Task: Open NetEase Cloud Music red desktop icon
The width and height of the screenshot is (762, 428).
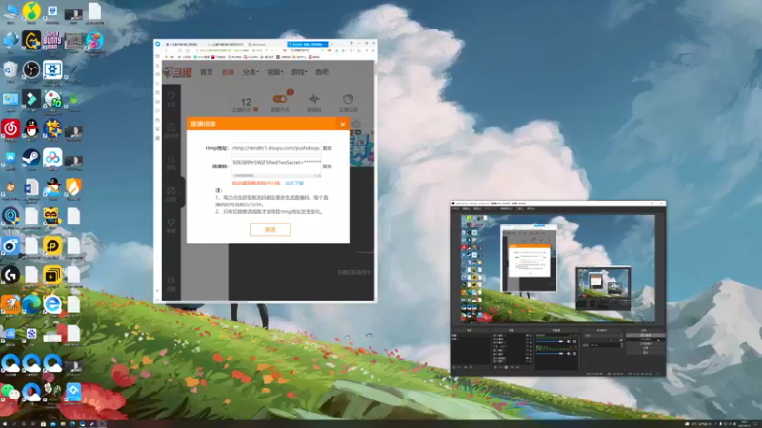Action: tap(10, 128)
